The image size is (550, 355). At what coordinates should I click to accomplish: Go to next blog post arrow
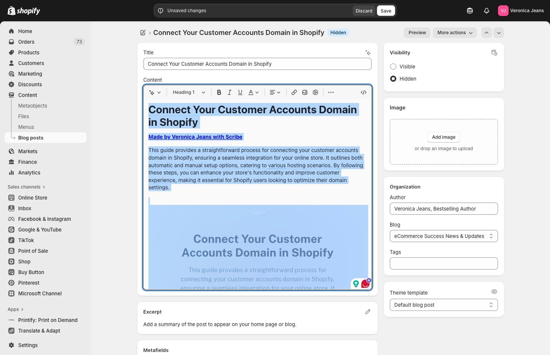coord(499,33)
